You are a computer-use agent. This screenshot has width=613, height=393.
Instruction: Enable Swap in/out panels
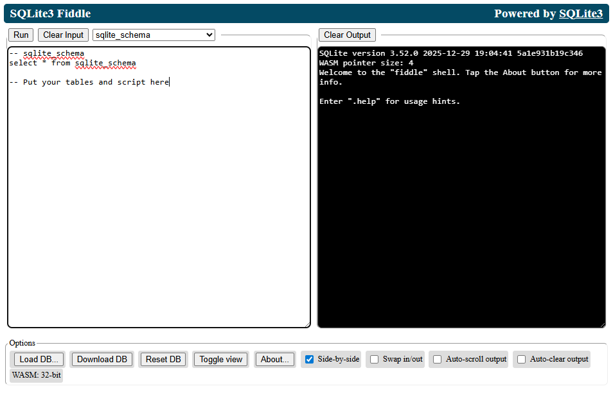[374, 359]
